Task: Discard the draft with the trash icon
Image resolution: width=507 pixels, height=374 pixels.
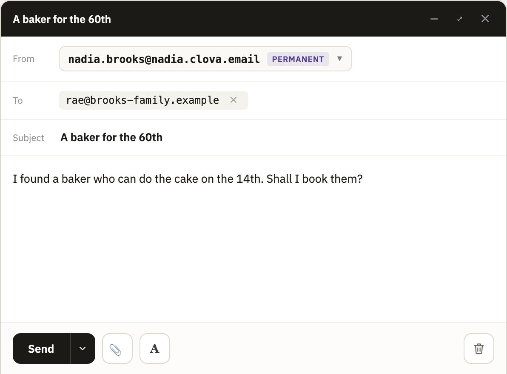Action: 479,348
